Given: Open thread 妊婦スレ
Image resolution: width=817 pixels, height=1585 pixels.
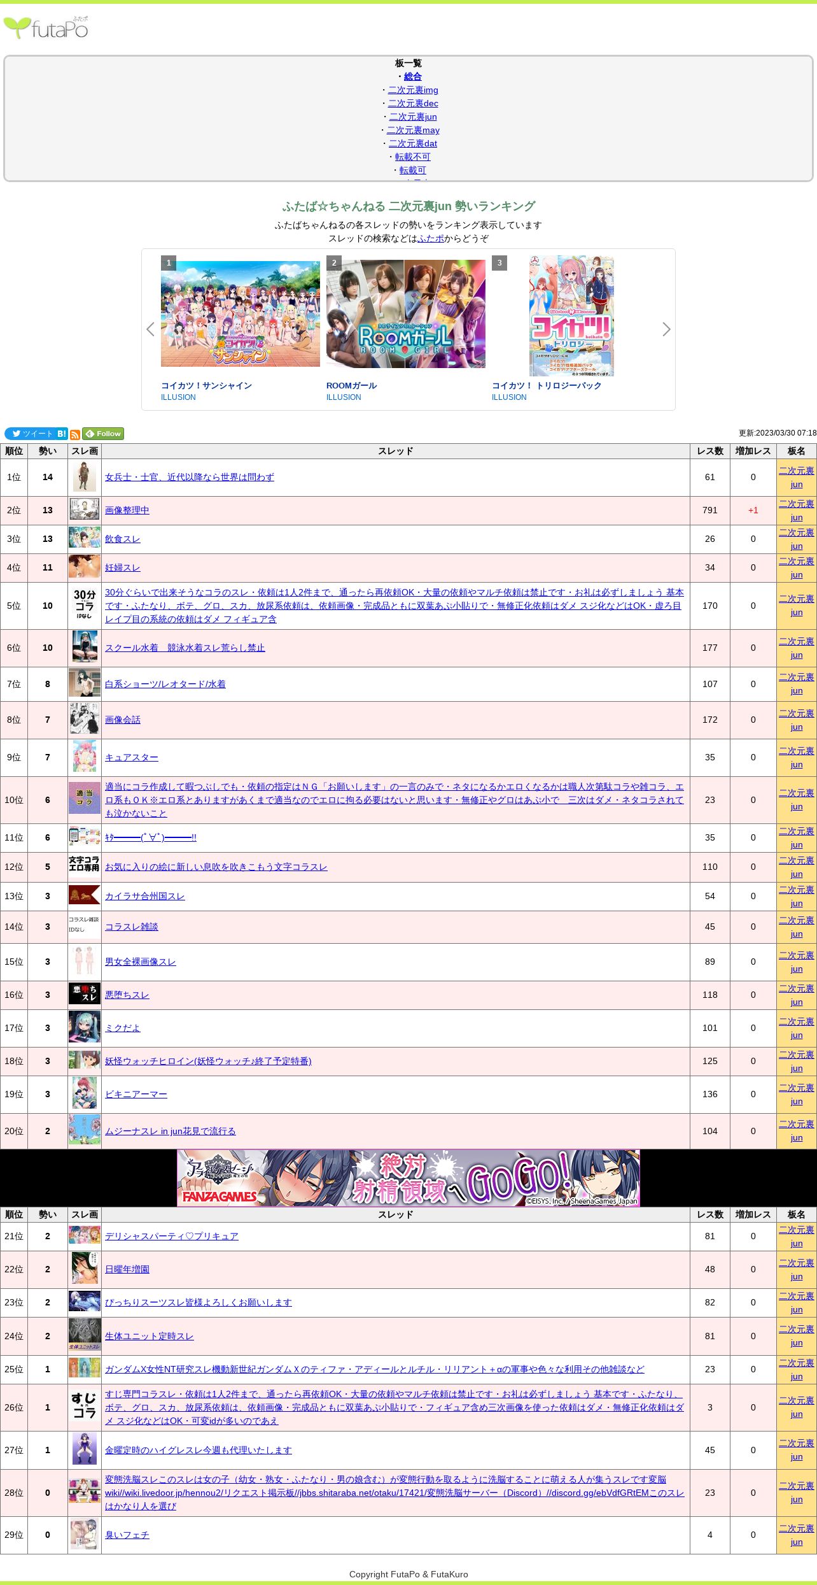Looking at the screenshot, I should coord(123,567).
